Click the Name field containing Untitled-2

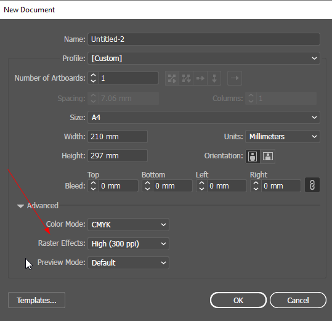point(204,39)
